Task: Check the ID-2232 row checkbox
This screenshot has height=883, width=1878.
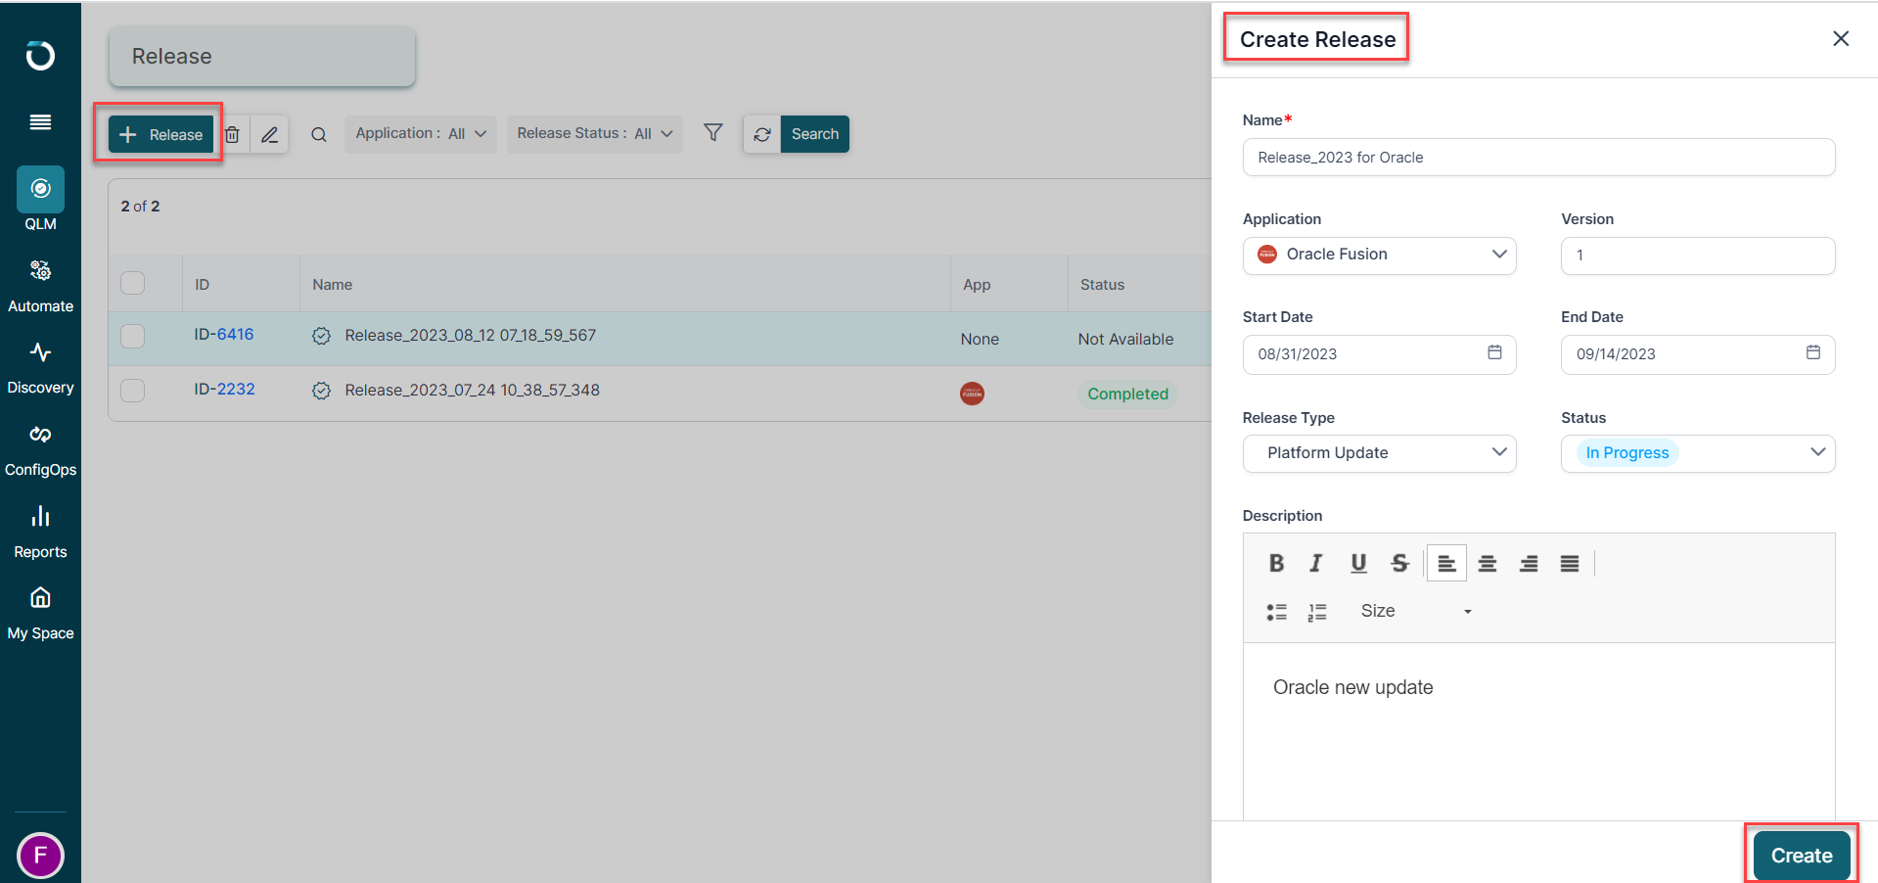Action: pyautogui.click(x=132, y=391)
